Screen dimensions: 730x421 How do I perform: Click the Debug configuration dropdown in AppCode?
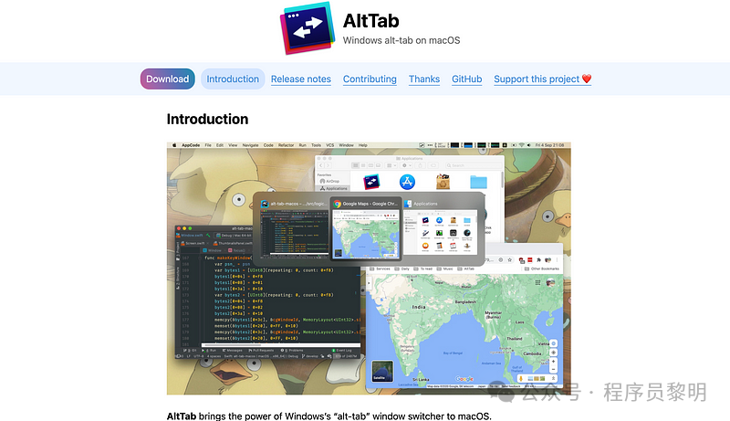[234, 236]
